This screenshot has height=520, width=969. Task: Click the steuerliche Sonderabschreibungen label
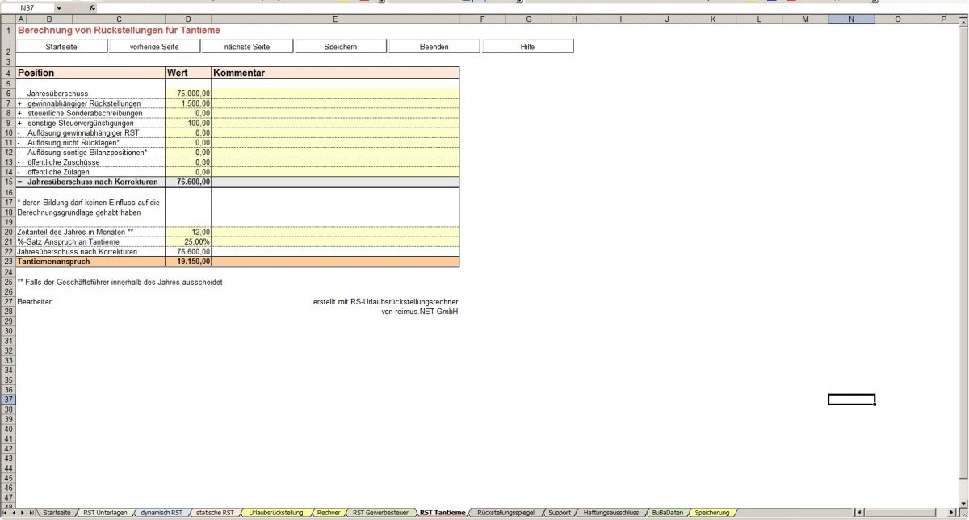coord(85,113)
